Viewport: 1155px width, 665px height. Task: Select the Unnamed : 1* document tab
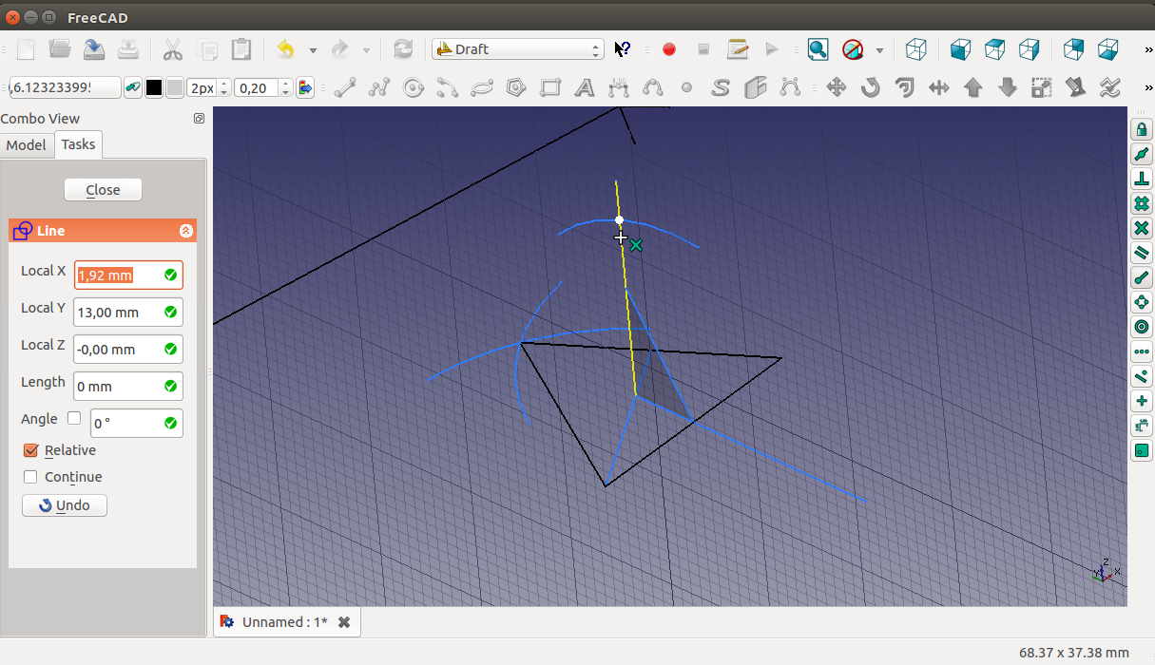(x=283, y=622)
